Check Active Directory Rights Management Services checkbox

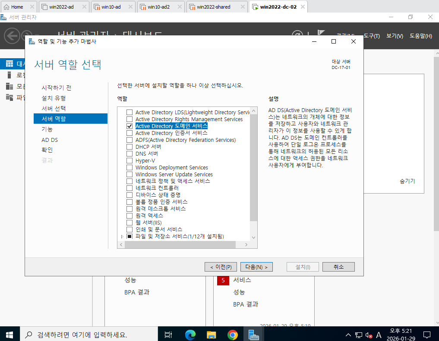[129, 119]
